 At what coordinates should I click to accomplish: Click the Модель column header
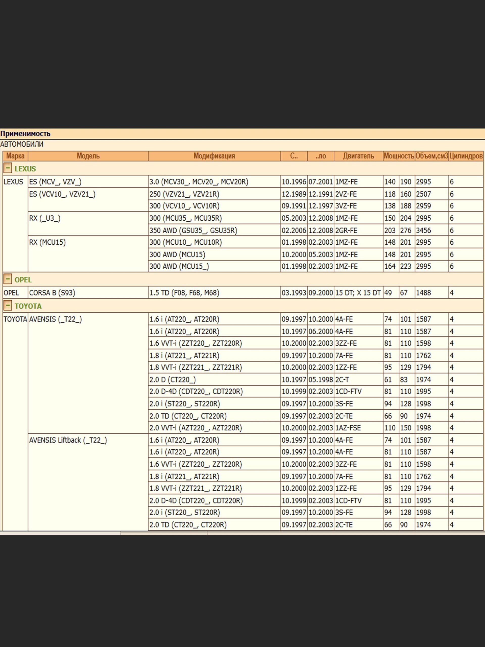pos(88,156)
